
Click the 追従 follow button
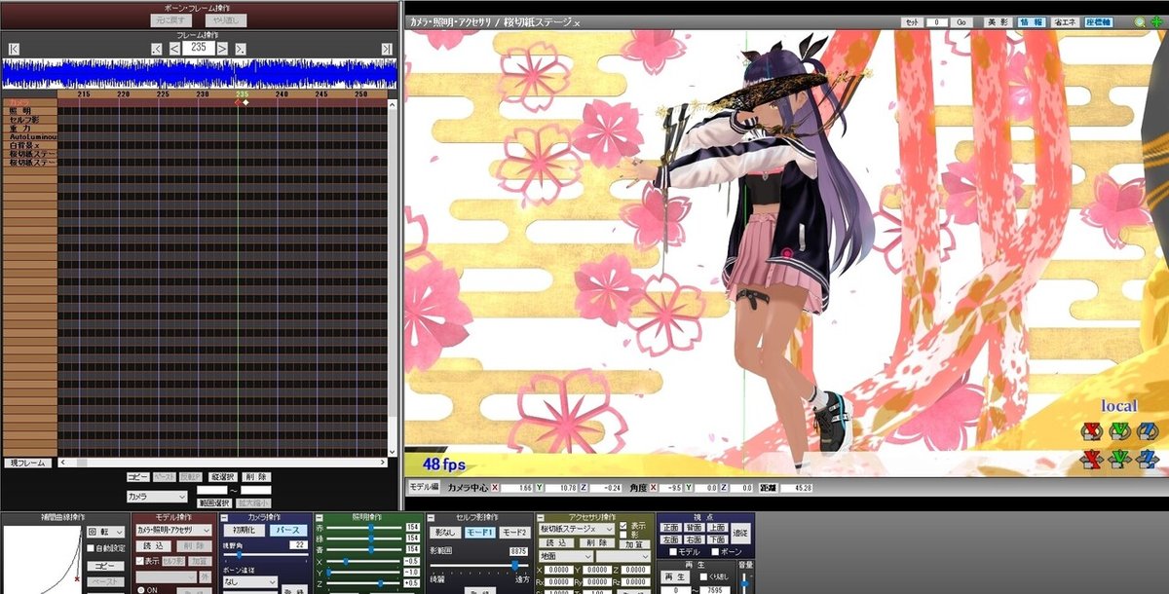pyautogui.click(x=740, y=533)
